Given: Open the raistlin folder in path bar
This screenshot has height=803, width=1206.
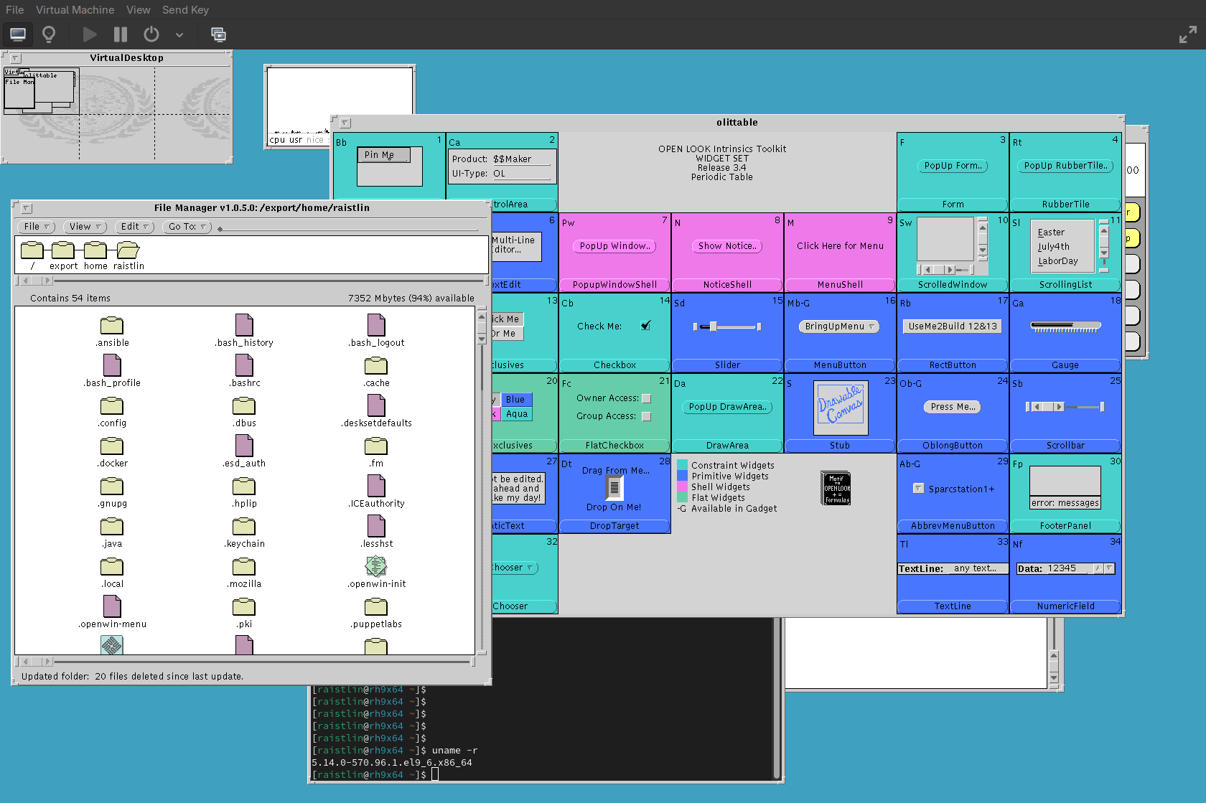Looking at the screenshot, I should coord(128,250).
